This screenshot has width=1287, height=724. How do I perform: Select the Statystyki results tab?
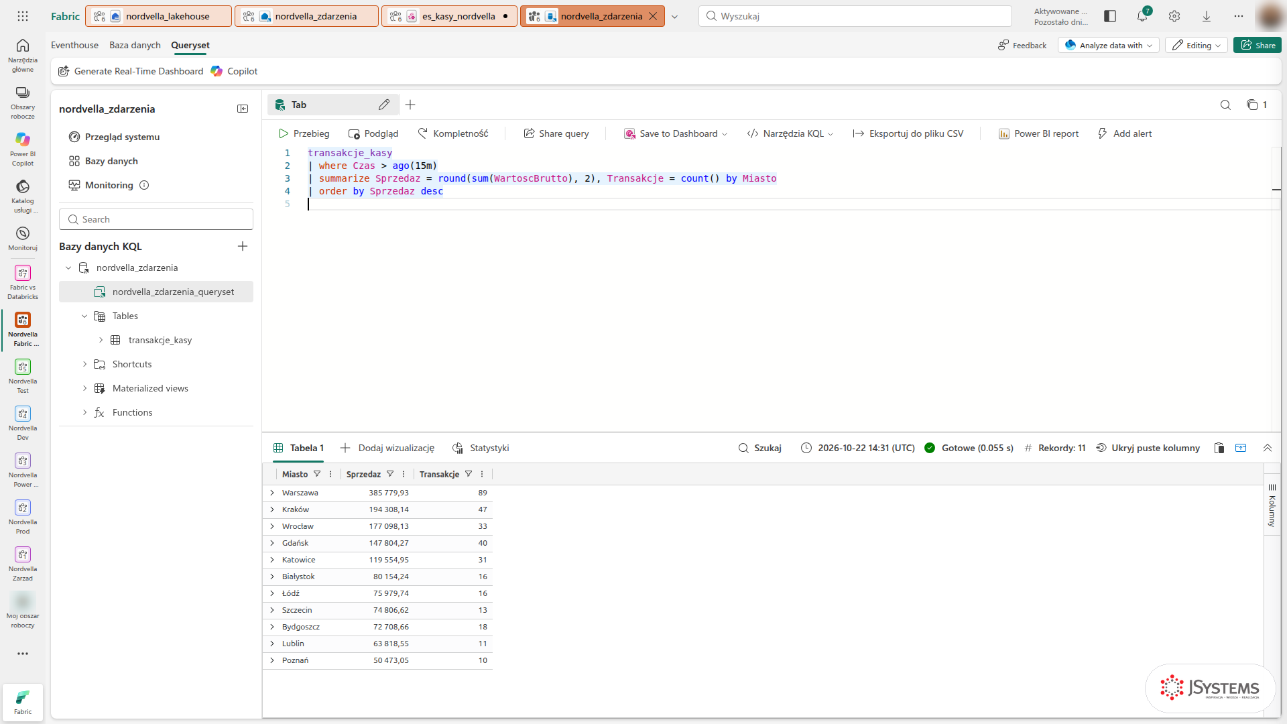coord(481,448)
